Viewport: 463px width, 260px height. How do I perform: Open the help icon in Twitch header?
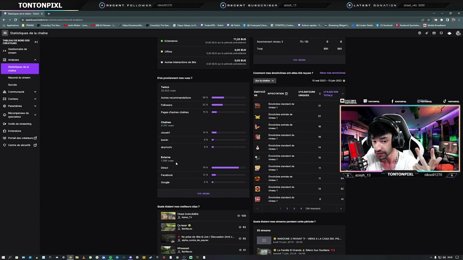click(x=420, y=33)
